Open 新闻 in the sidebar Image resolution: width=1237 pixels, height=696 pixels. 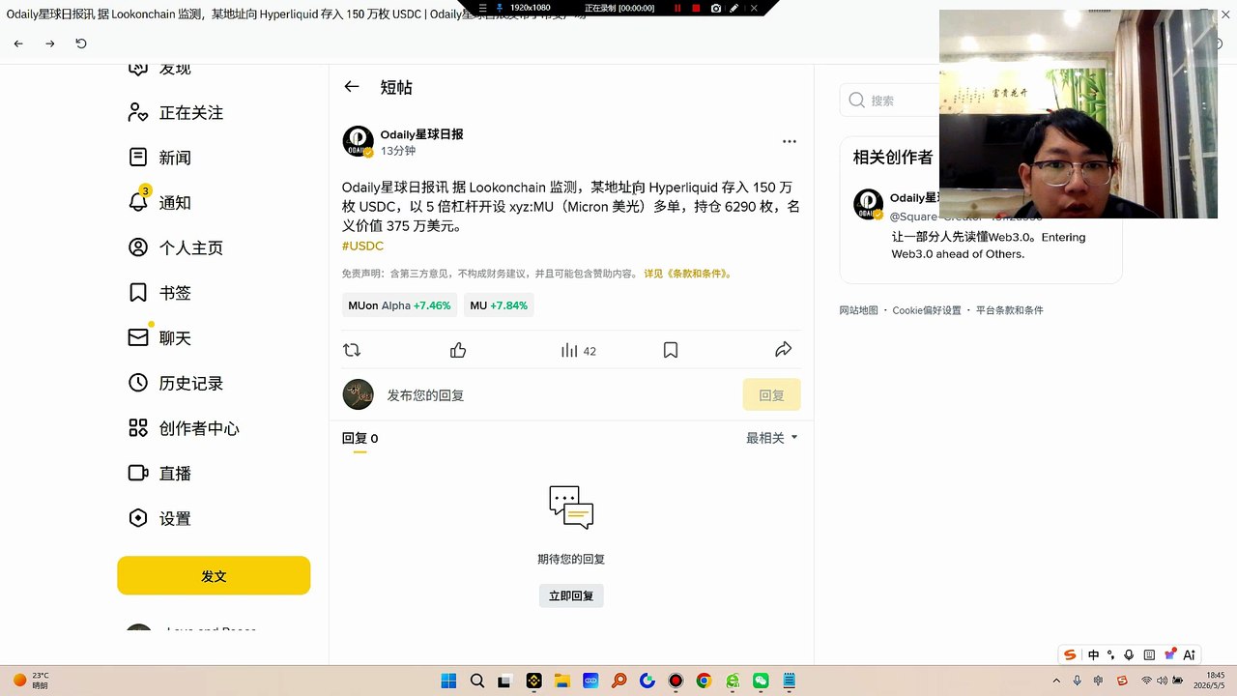160,158
